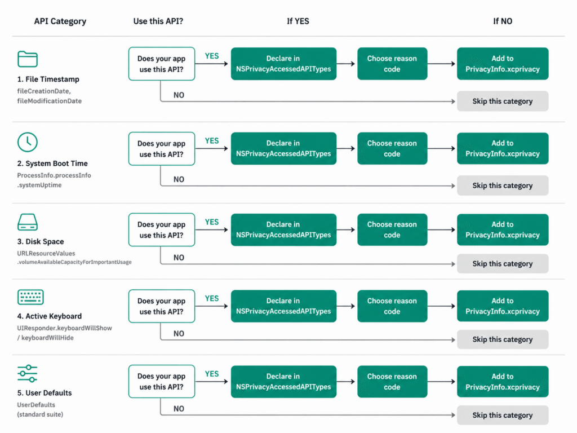
Task: Click 'Skip this category' for System Boot Time
Action: (x=503, y=185)
